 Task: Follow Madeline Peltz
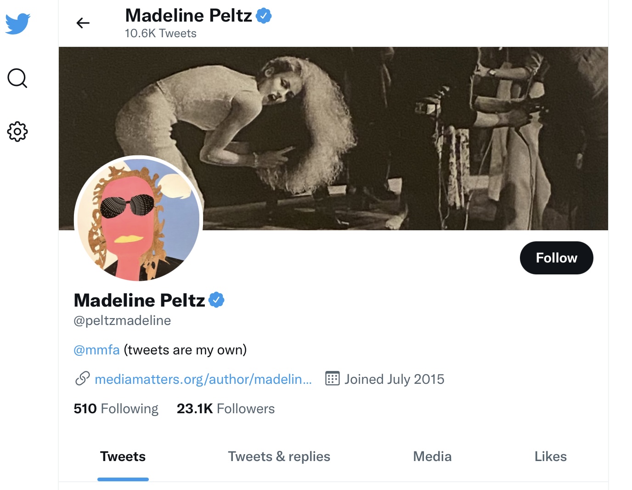click(x=556, y=258)
